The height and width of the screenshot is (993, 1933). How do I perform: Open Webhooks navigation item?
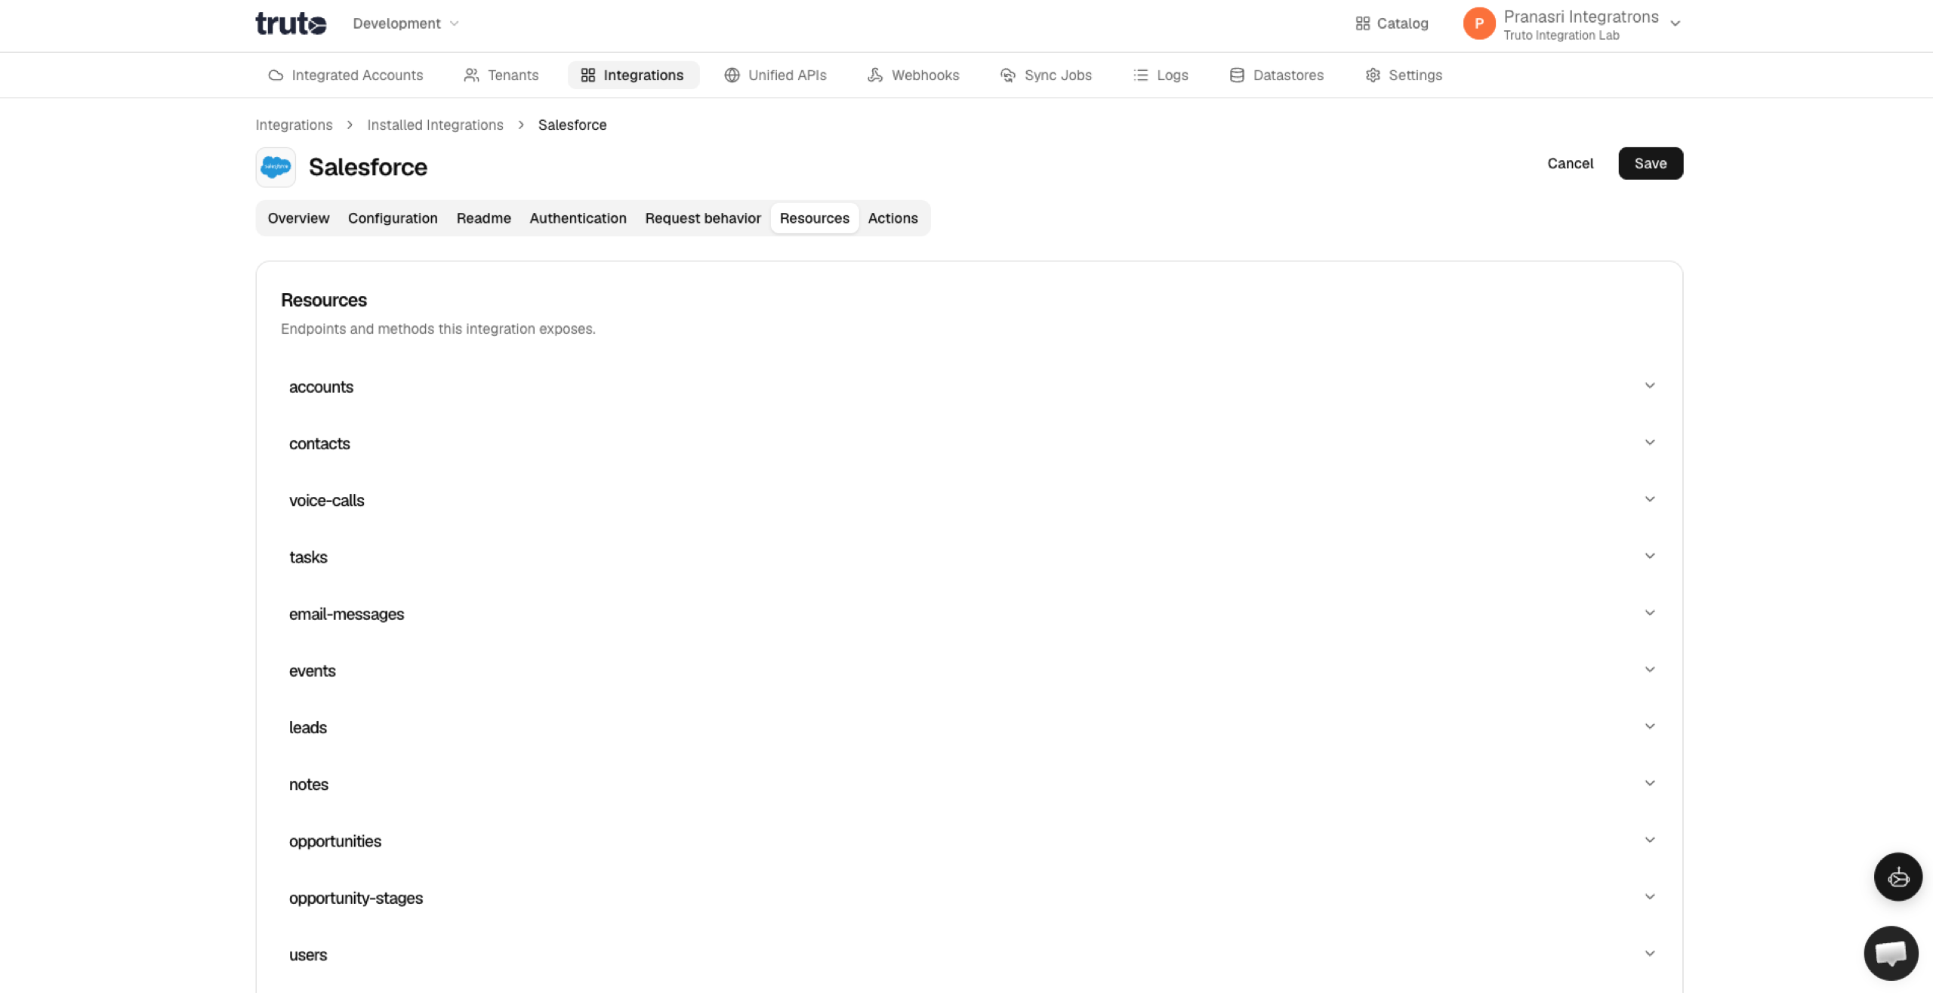click(914, 75)
